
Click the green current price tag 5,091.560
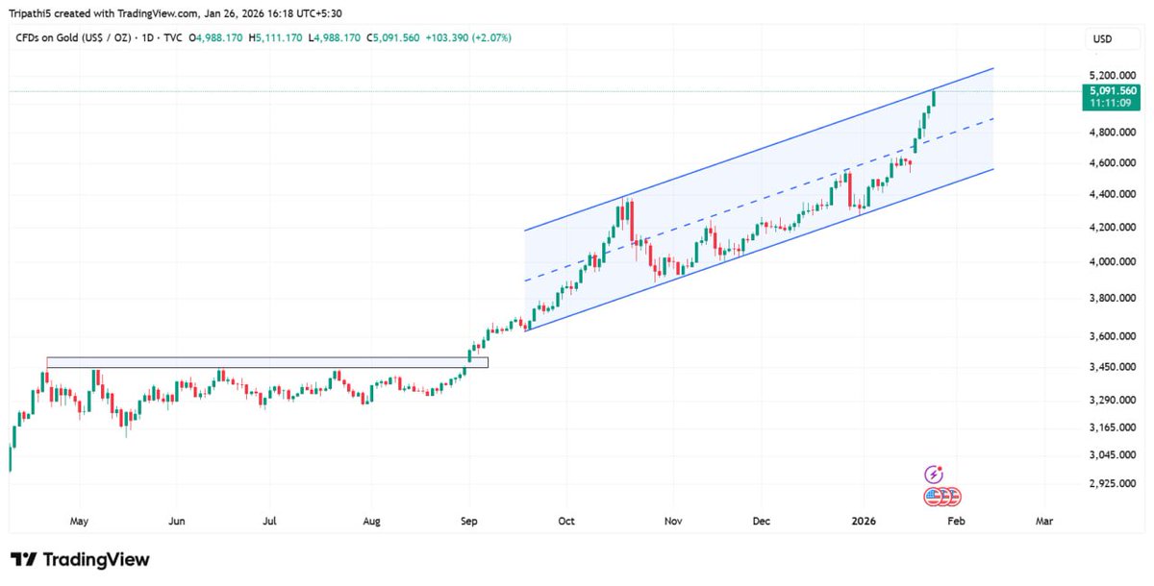coord(1115,91)
